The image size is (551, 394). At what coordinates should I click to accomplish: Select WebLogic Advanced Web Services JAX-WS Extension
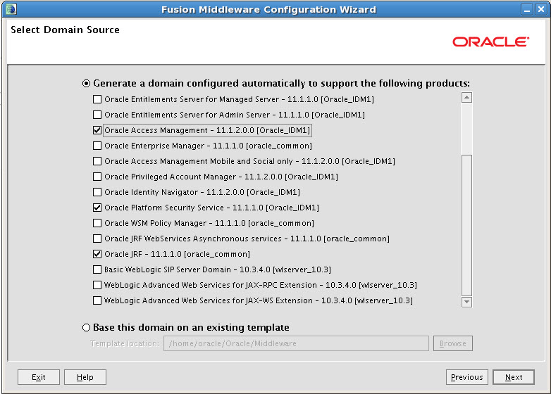[97, 300]
